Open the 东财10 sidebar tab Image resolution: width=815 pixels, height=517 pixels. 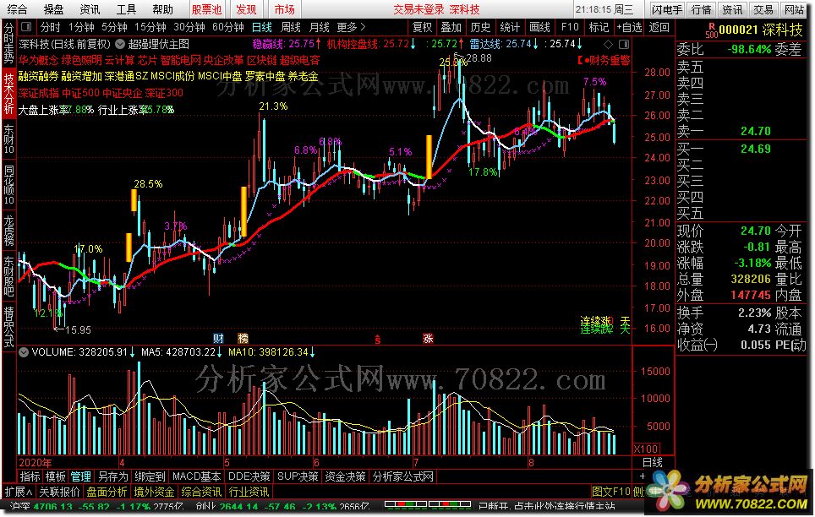point(8,139)
